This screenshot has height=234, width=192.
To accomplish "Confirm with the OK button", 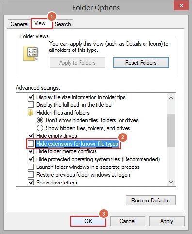I will coord(88,221).
